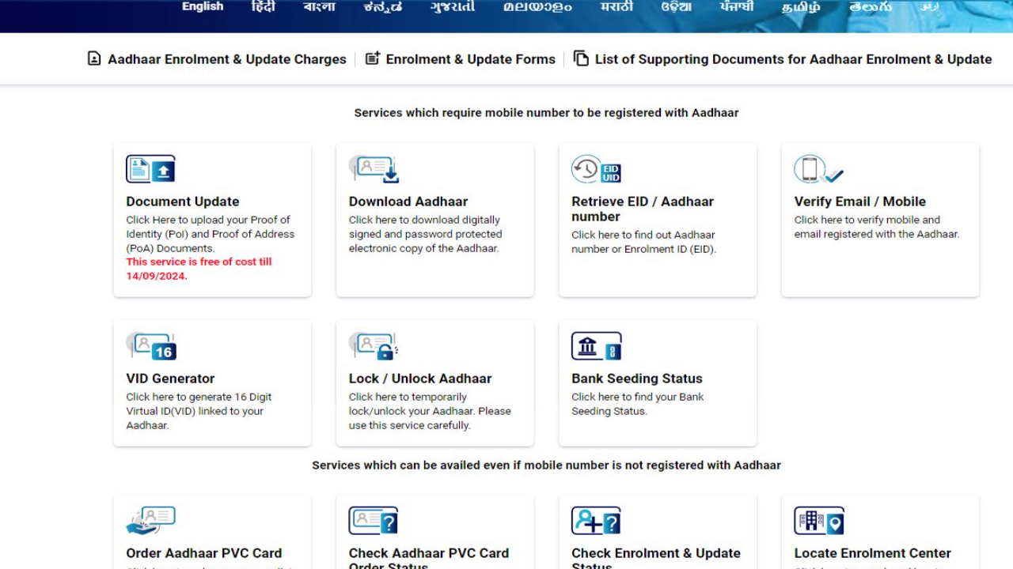This screenshot has width=1013, height=569.
Task: Switch language to Malayalam (മലയാളം)
Action: pyautogui.click(x=537, y=6)
